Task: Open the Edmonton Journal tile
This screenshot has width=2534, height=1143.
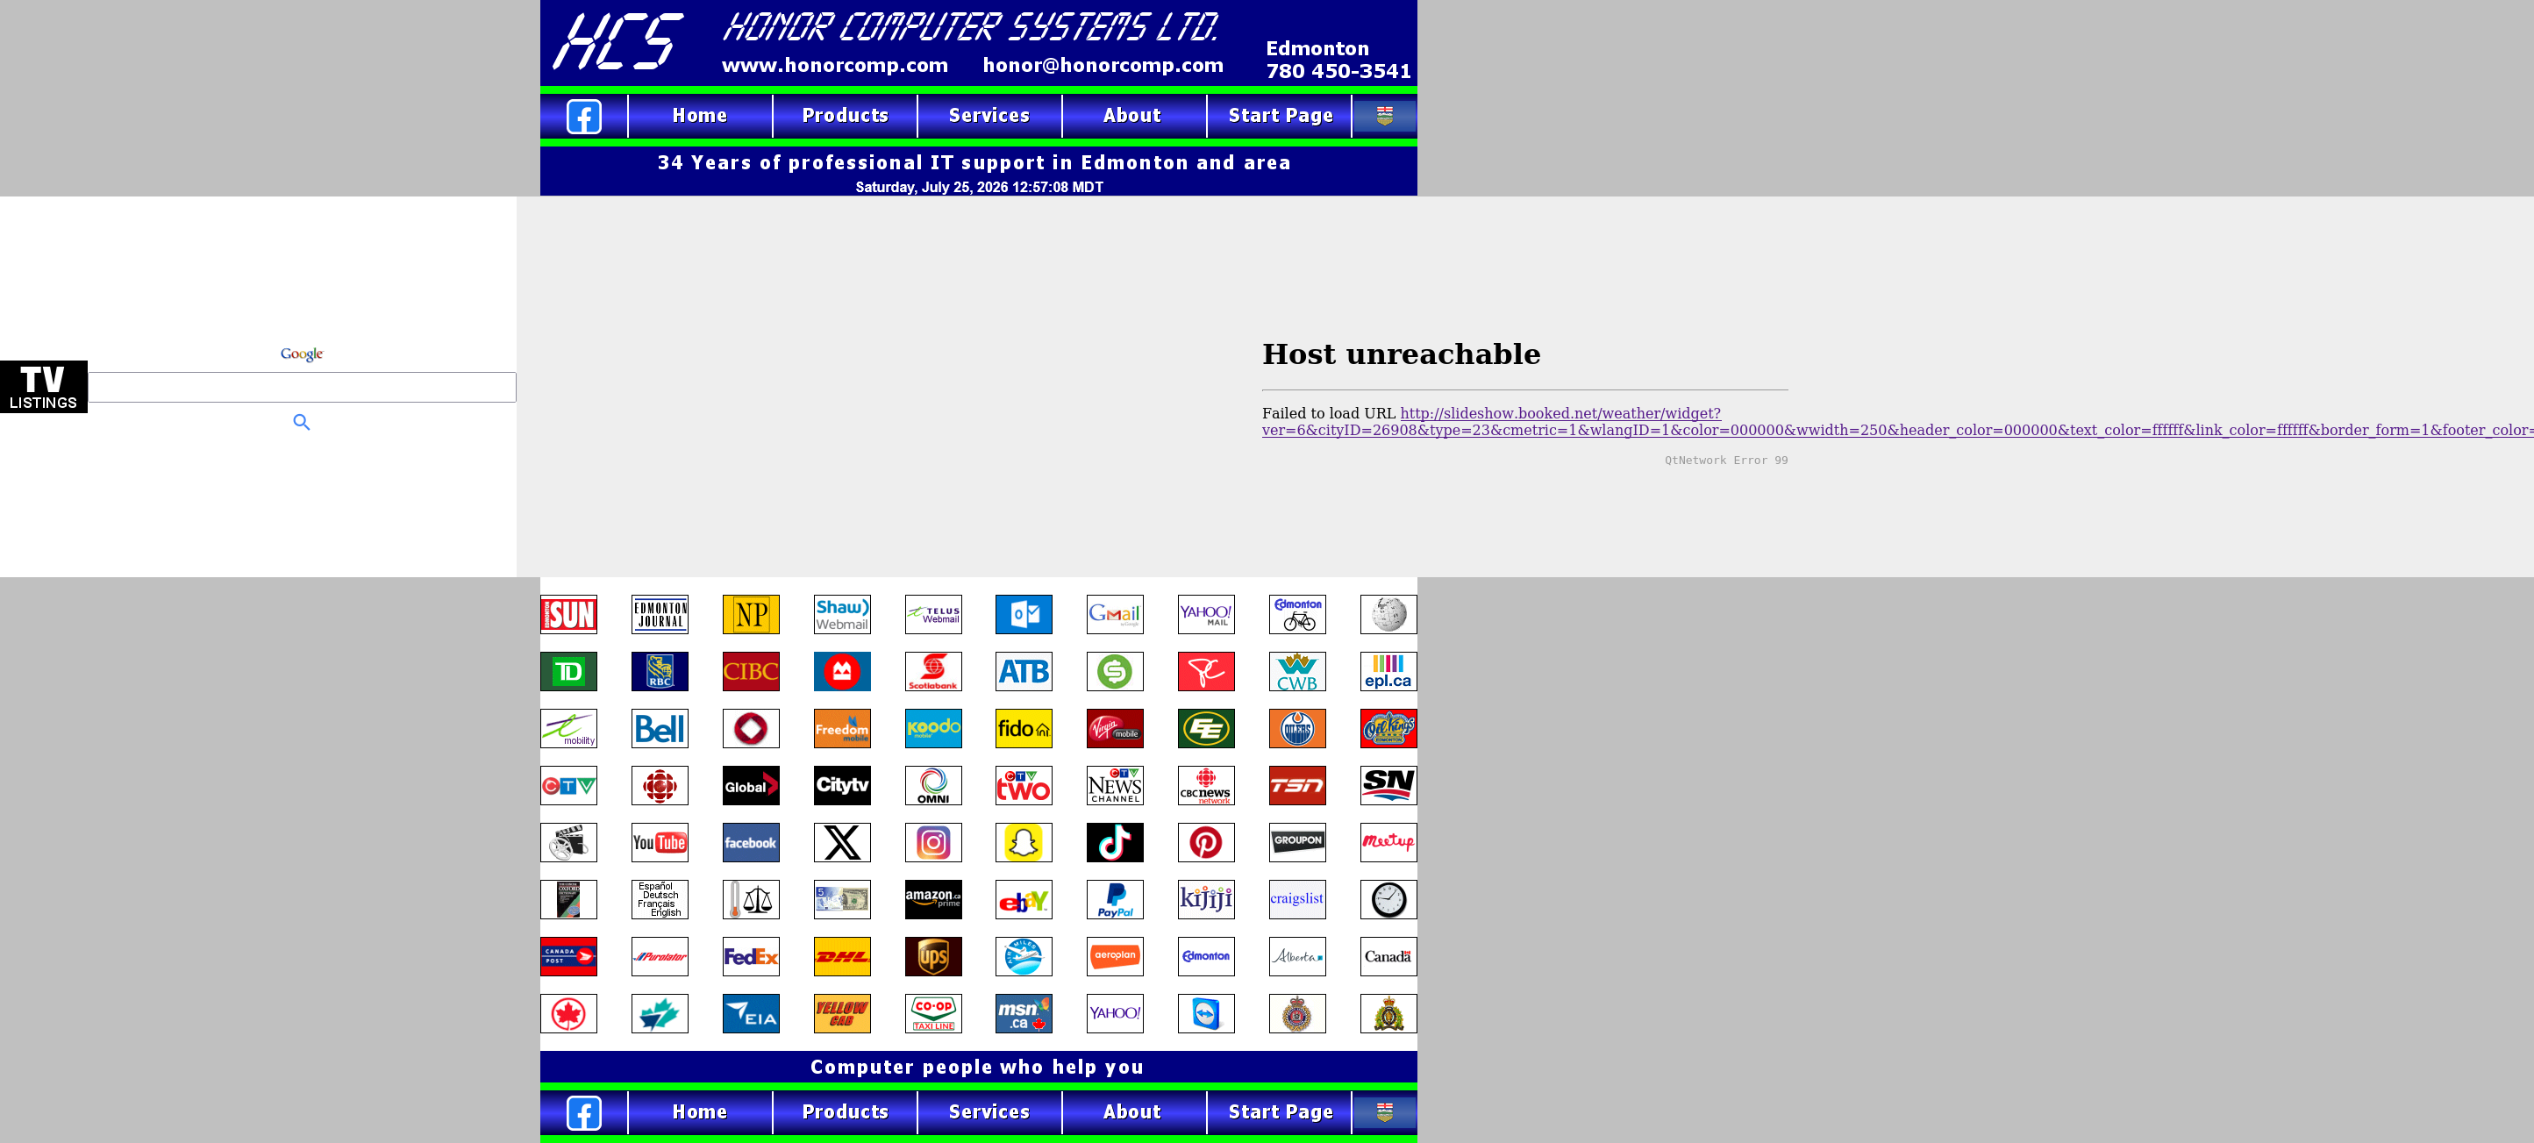Action: [x=660, y=615]
